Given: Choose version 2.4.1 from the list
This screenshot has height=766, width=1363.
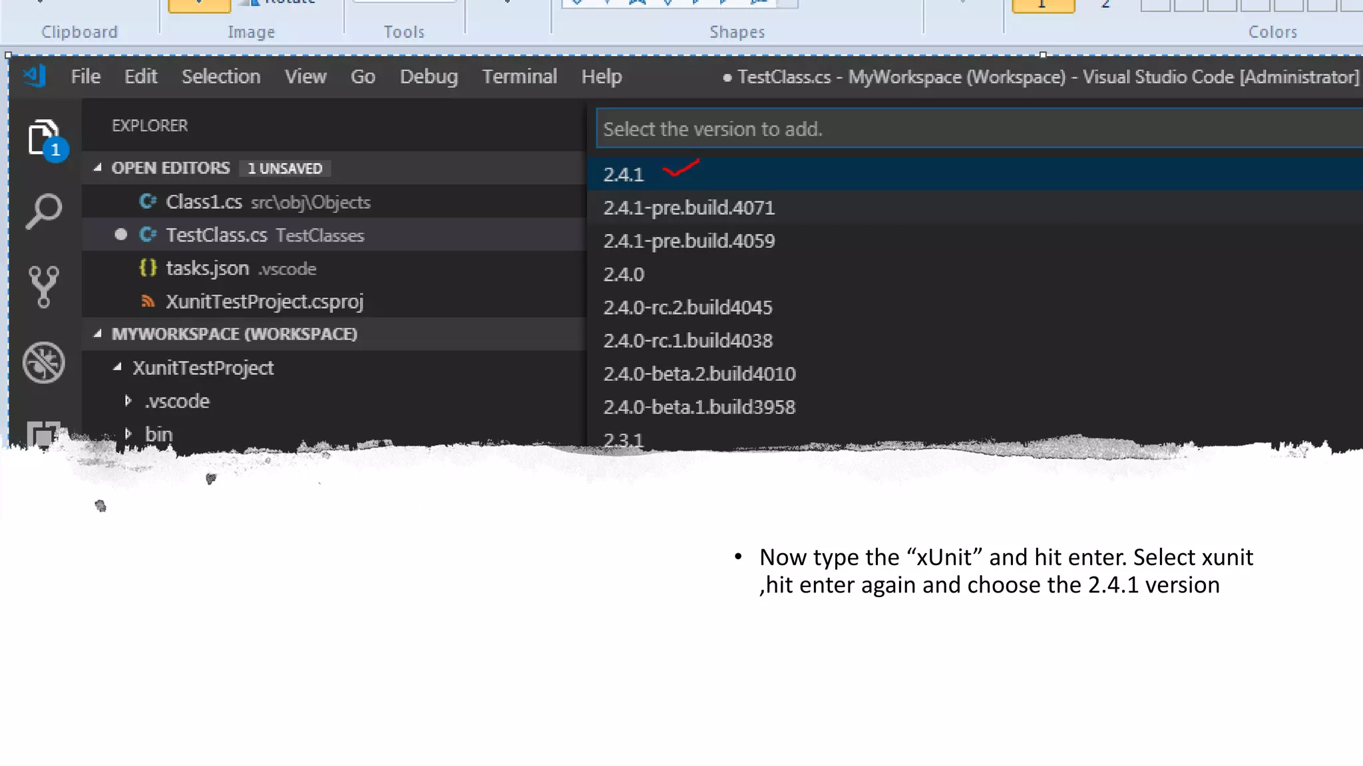Looking at the screenshot, I should click(x=624, y=174).
